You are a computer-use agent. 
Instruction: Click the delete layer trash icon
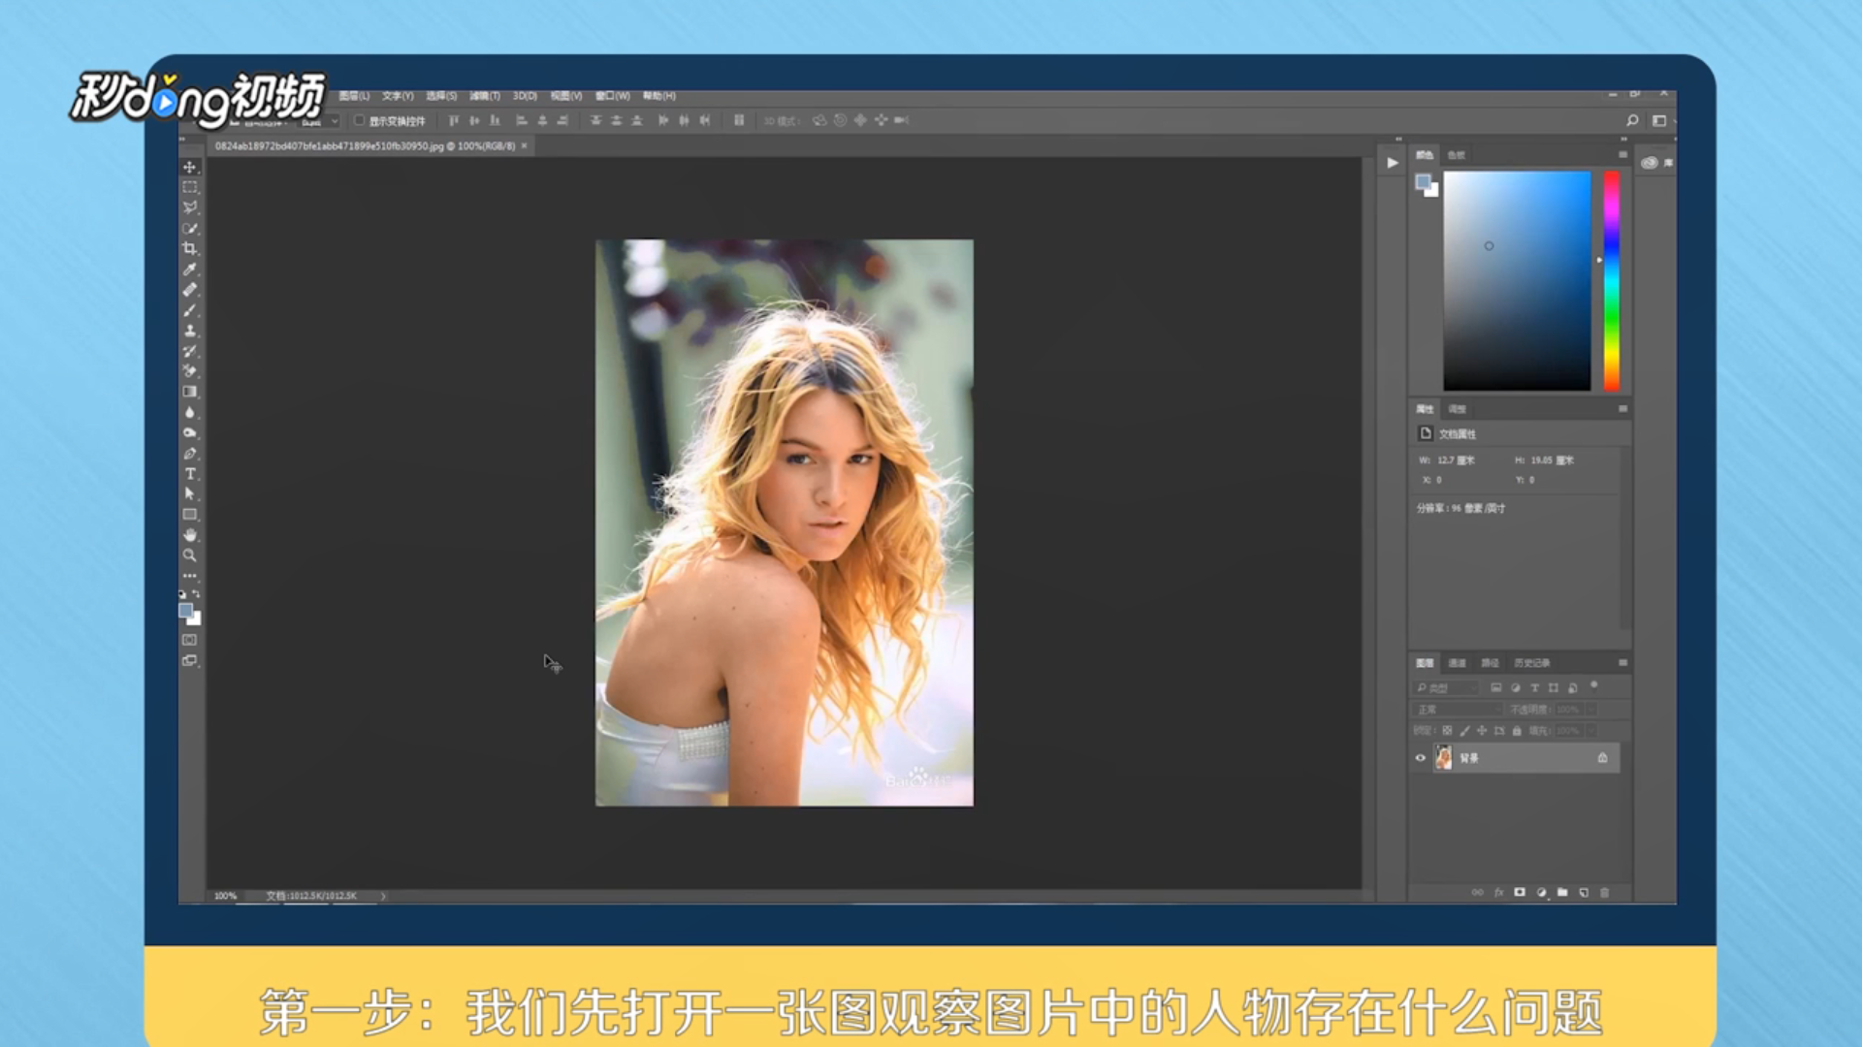coord(1604,893)
